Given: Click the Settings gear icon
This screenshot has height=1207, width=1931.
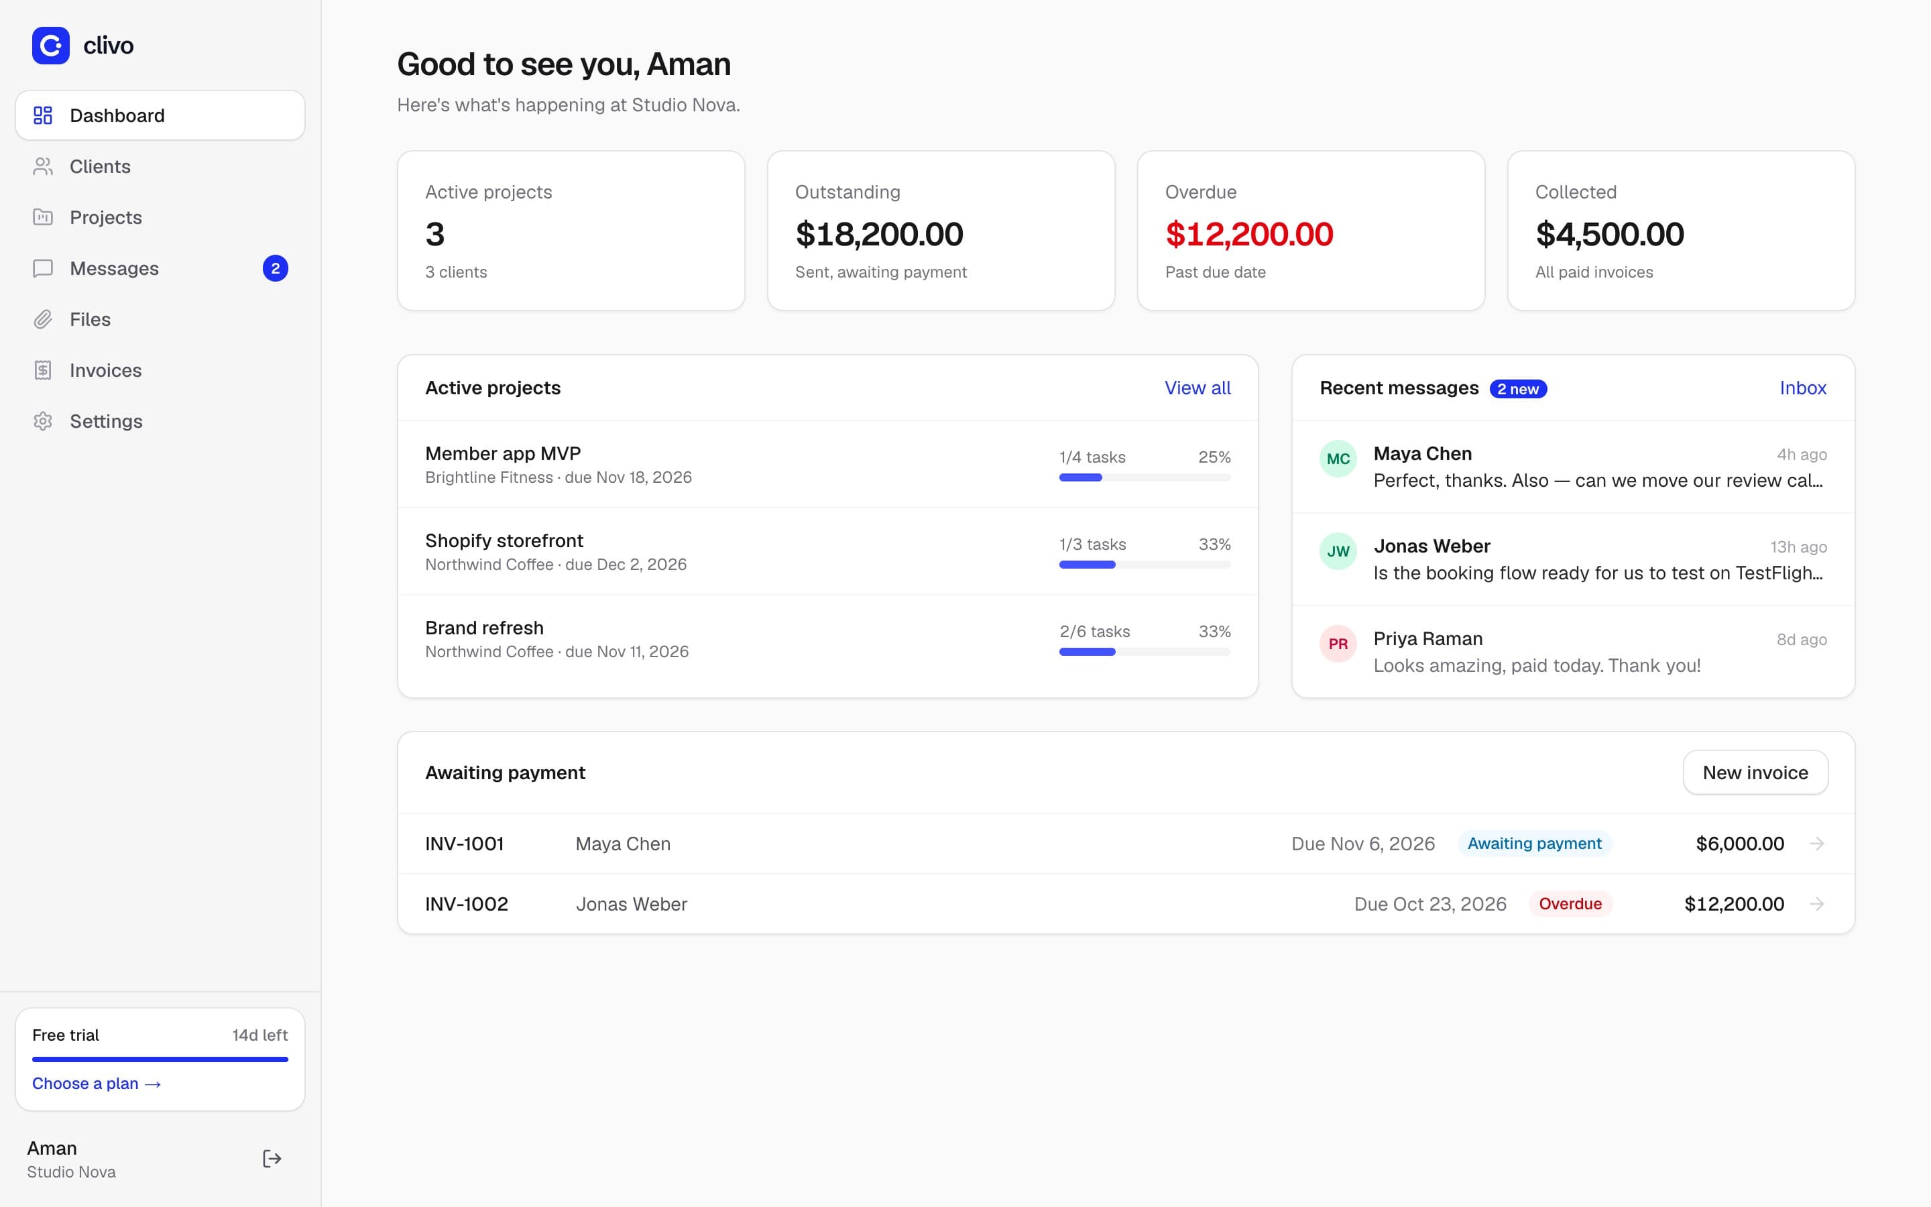Looking at the screenshot, I should click(43, 422).
